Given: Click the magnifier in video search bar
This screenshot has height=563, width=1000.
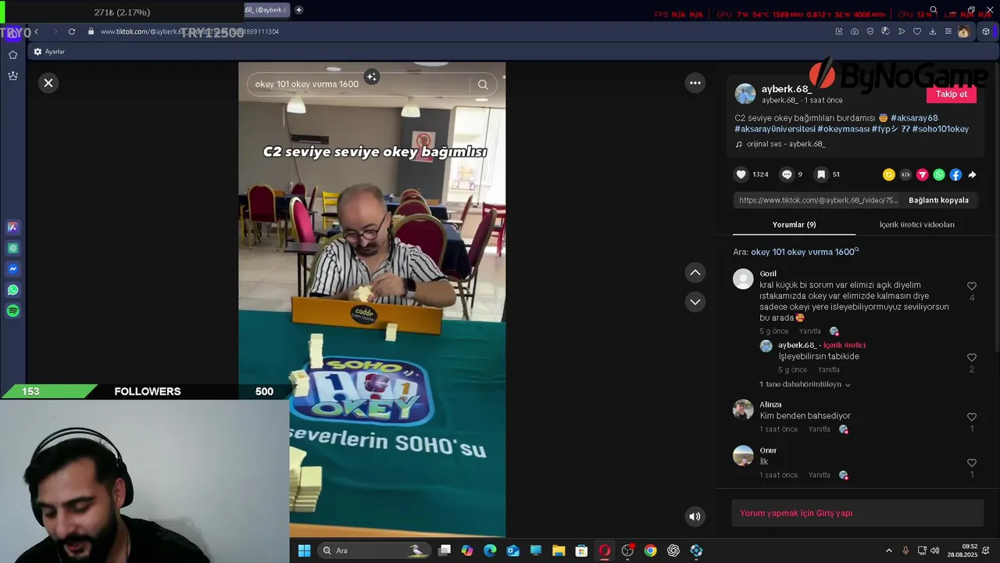Looking at the screenshot, I should pyautogui.click(x=483, y=84).
